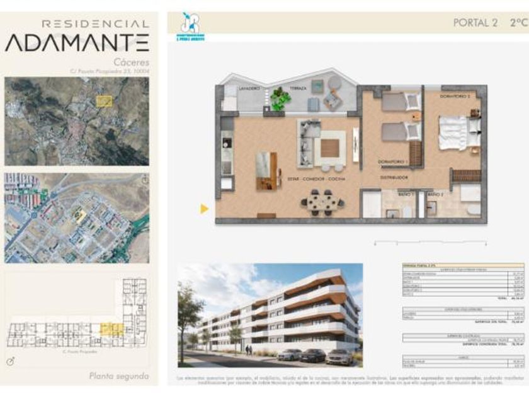Viewport: 529px width, 397px height.
Task: Click the 'ESTAR - COMEDOR - COCINA' label
Action: 316,179
